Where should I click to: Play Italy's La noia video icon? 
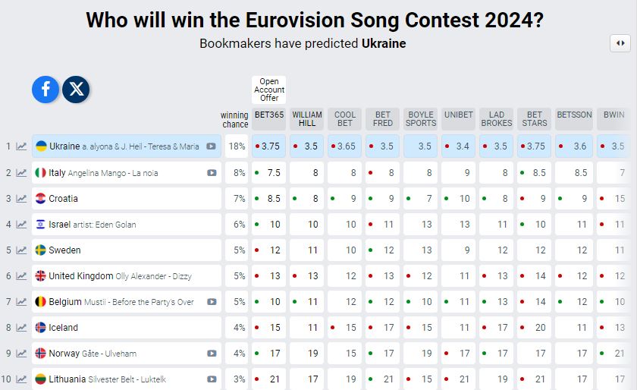[x=212, y=173]
